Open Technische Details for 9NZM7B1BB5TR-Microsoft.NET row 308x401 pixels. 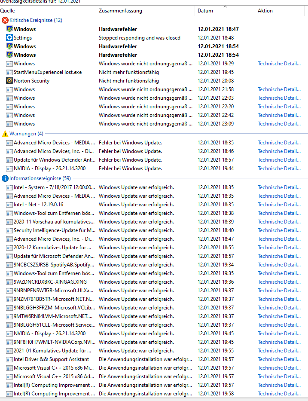(279, 299)
